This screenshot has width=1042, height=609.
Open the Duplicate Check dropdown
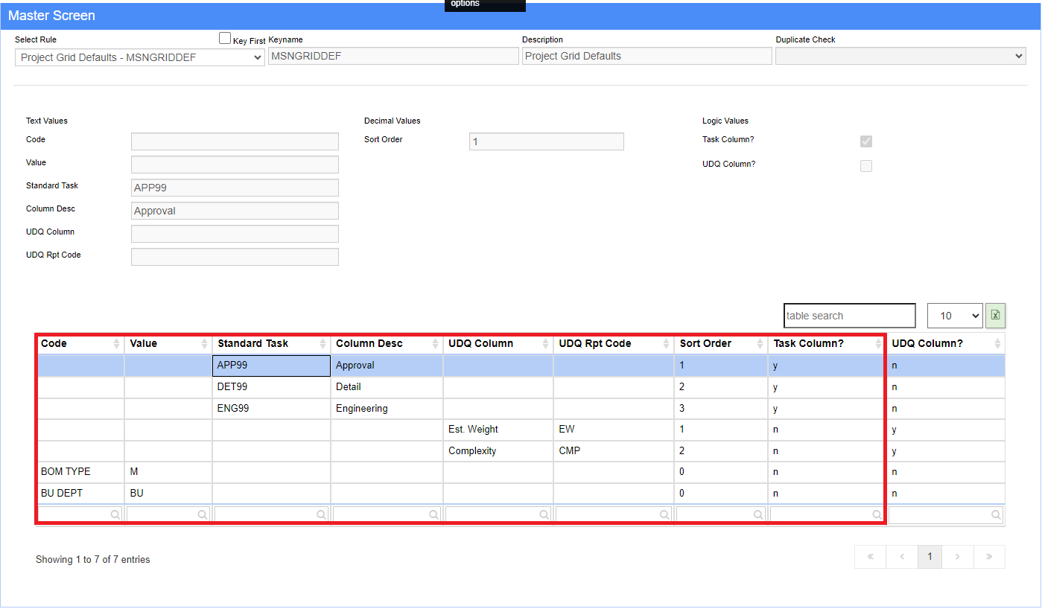tap(900, 56)
